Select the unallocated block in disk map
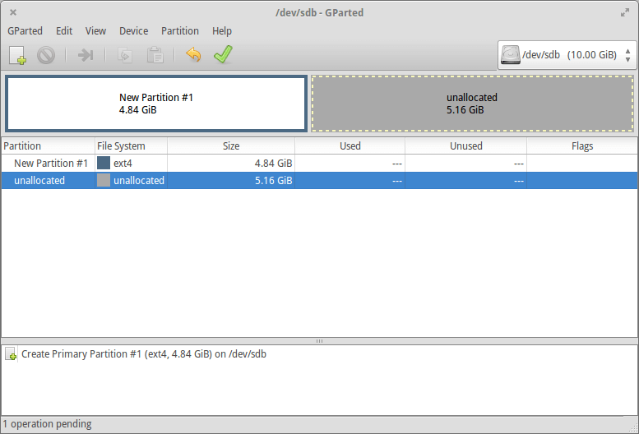 pyautogui.click(x=472, y=103)
